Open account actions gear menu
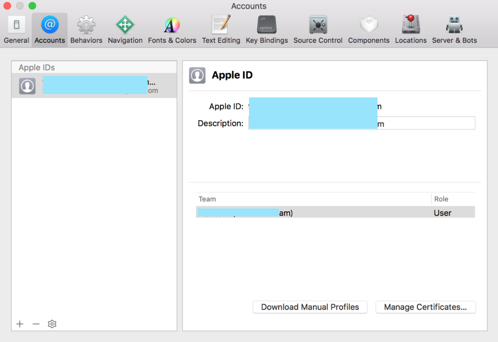 52,324
